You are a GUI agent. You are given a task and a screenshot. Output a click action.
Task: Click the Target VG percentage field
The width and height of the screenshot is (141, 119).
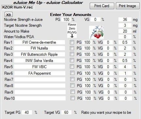(66, 112)
